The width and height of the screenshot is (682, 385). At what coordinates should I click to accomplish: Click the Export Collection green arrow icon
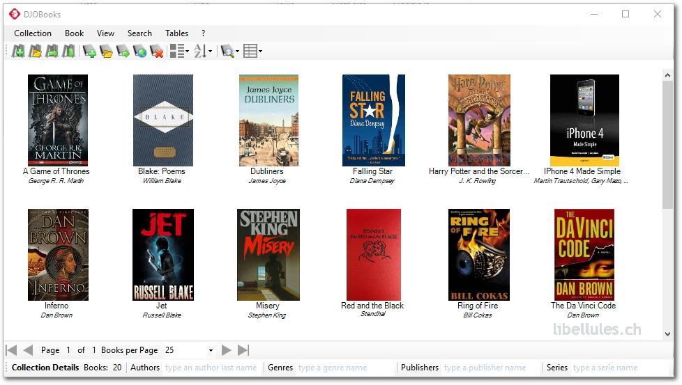[x=52, y=52]
